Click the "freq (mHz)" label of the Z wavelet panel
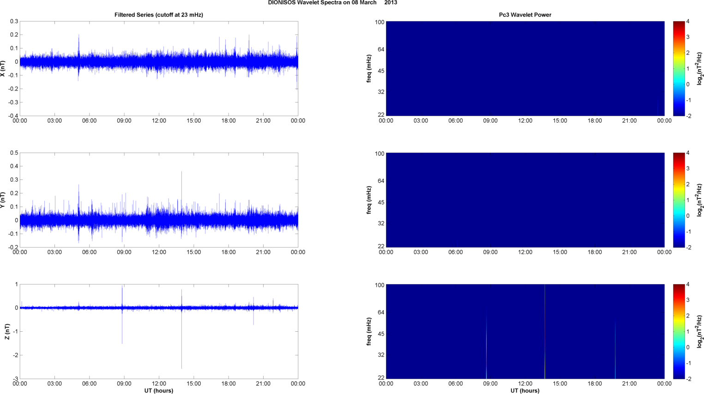 coord(369,331)
